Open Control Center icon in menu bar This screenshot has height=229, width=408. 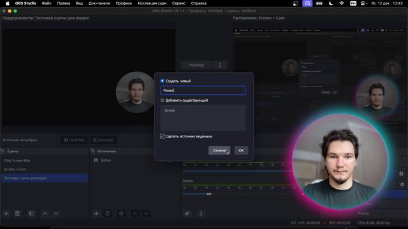363,3
